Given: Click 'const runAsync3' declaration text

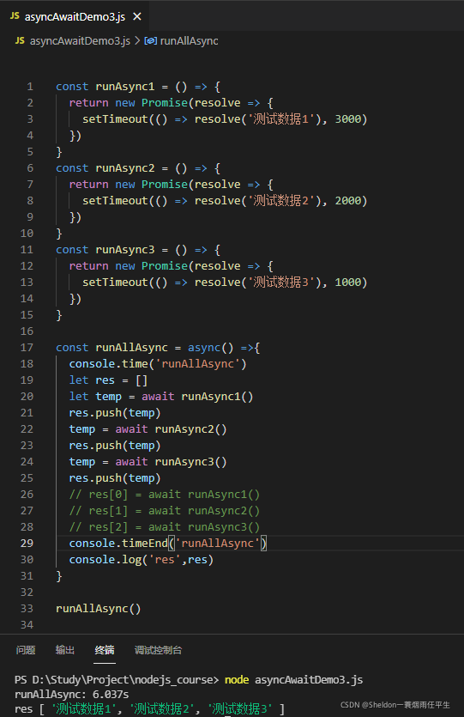Looking at the screenshot, I should pyautogui.click(x=105, y=250).
